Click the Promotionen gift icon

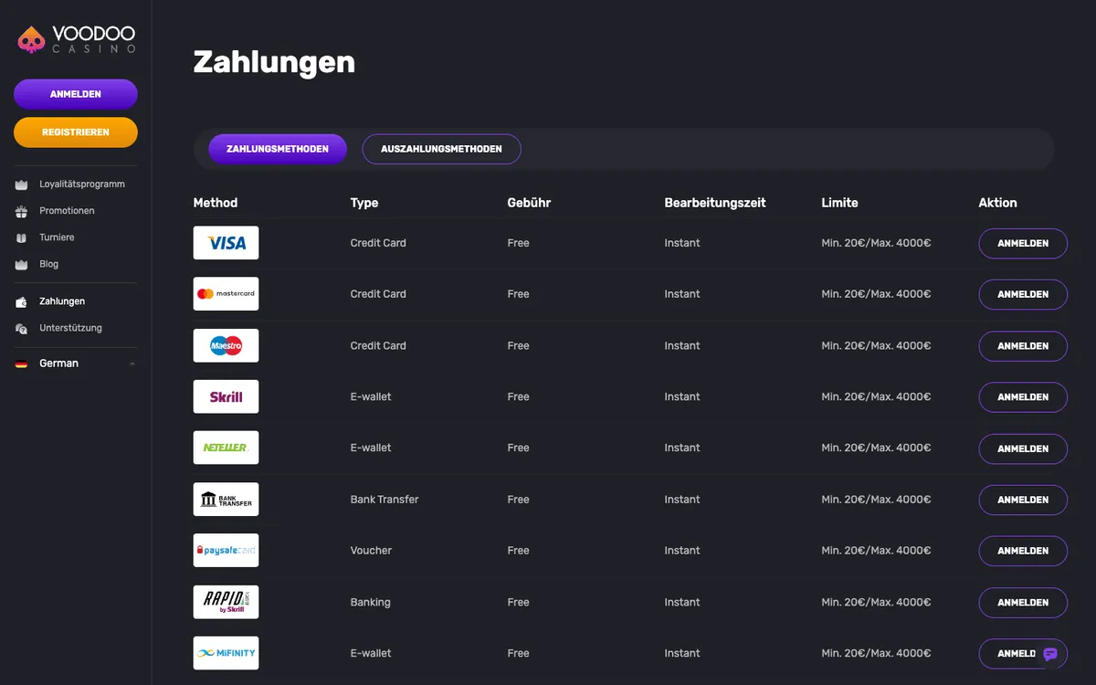pyautogui.click(x=22, y=211)
